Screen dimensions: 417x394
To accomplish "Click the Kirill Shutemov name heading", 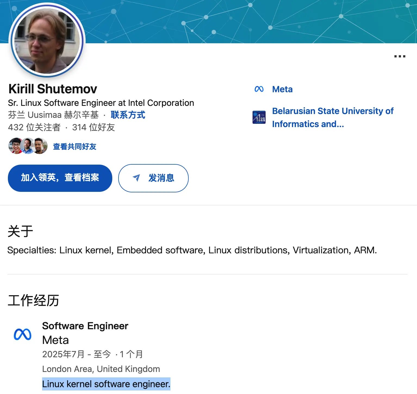I will (x=53, y=89).
